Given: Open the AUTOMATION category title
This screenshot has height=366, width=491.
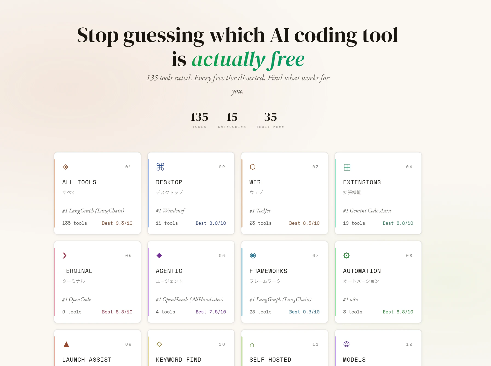Looking at the screenshot, I should 362,271.
